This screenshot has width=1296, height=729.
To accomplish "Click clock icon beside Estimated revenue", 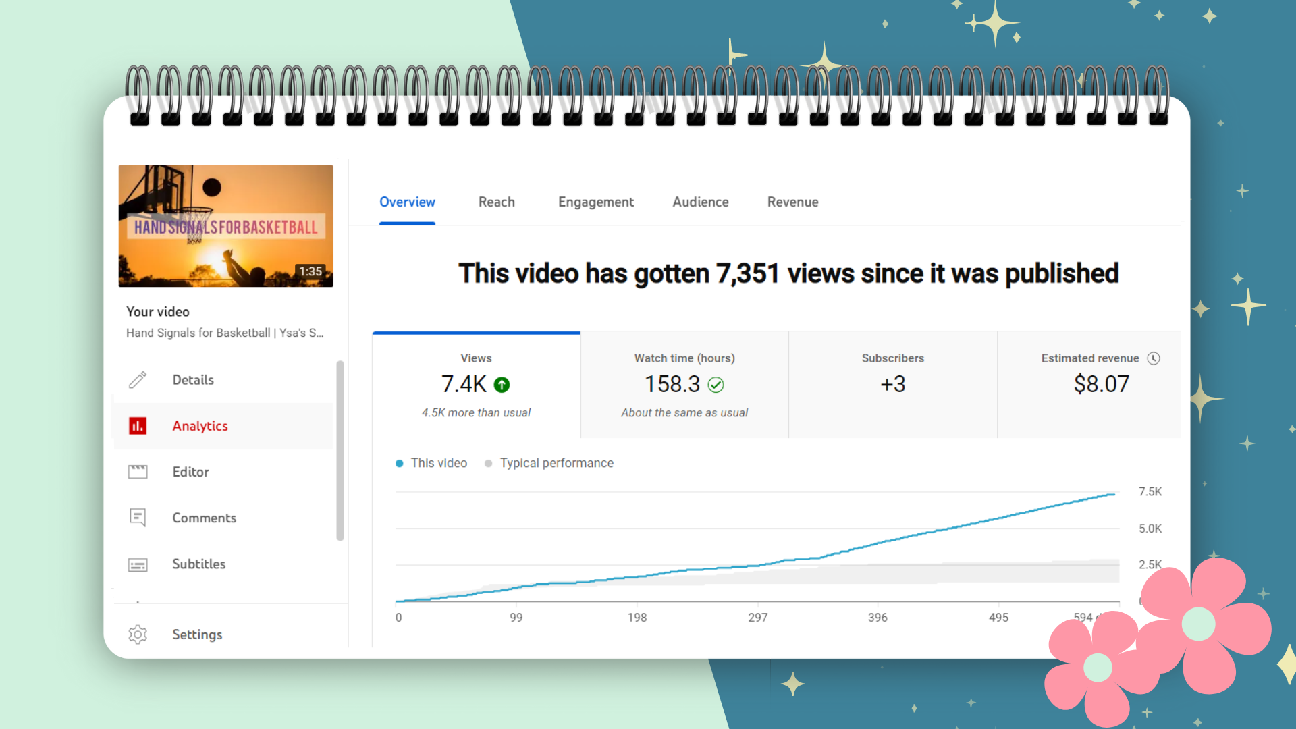I will tap(1154, 358).
